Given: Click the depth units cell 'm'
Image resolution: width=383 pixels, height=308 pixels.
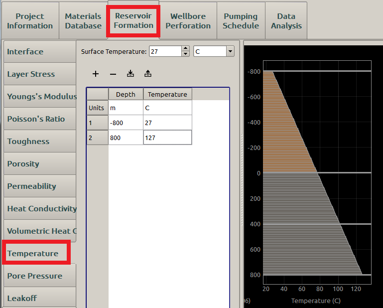Looking at the screenshot, I should click(126, 108).
